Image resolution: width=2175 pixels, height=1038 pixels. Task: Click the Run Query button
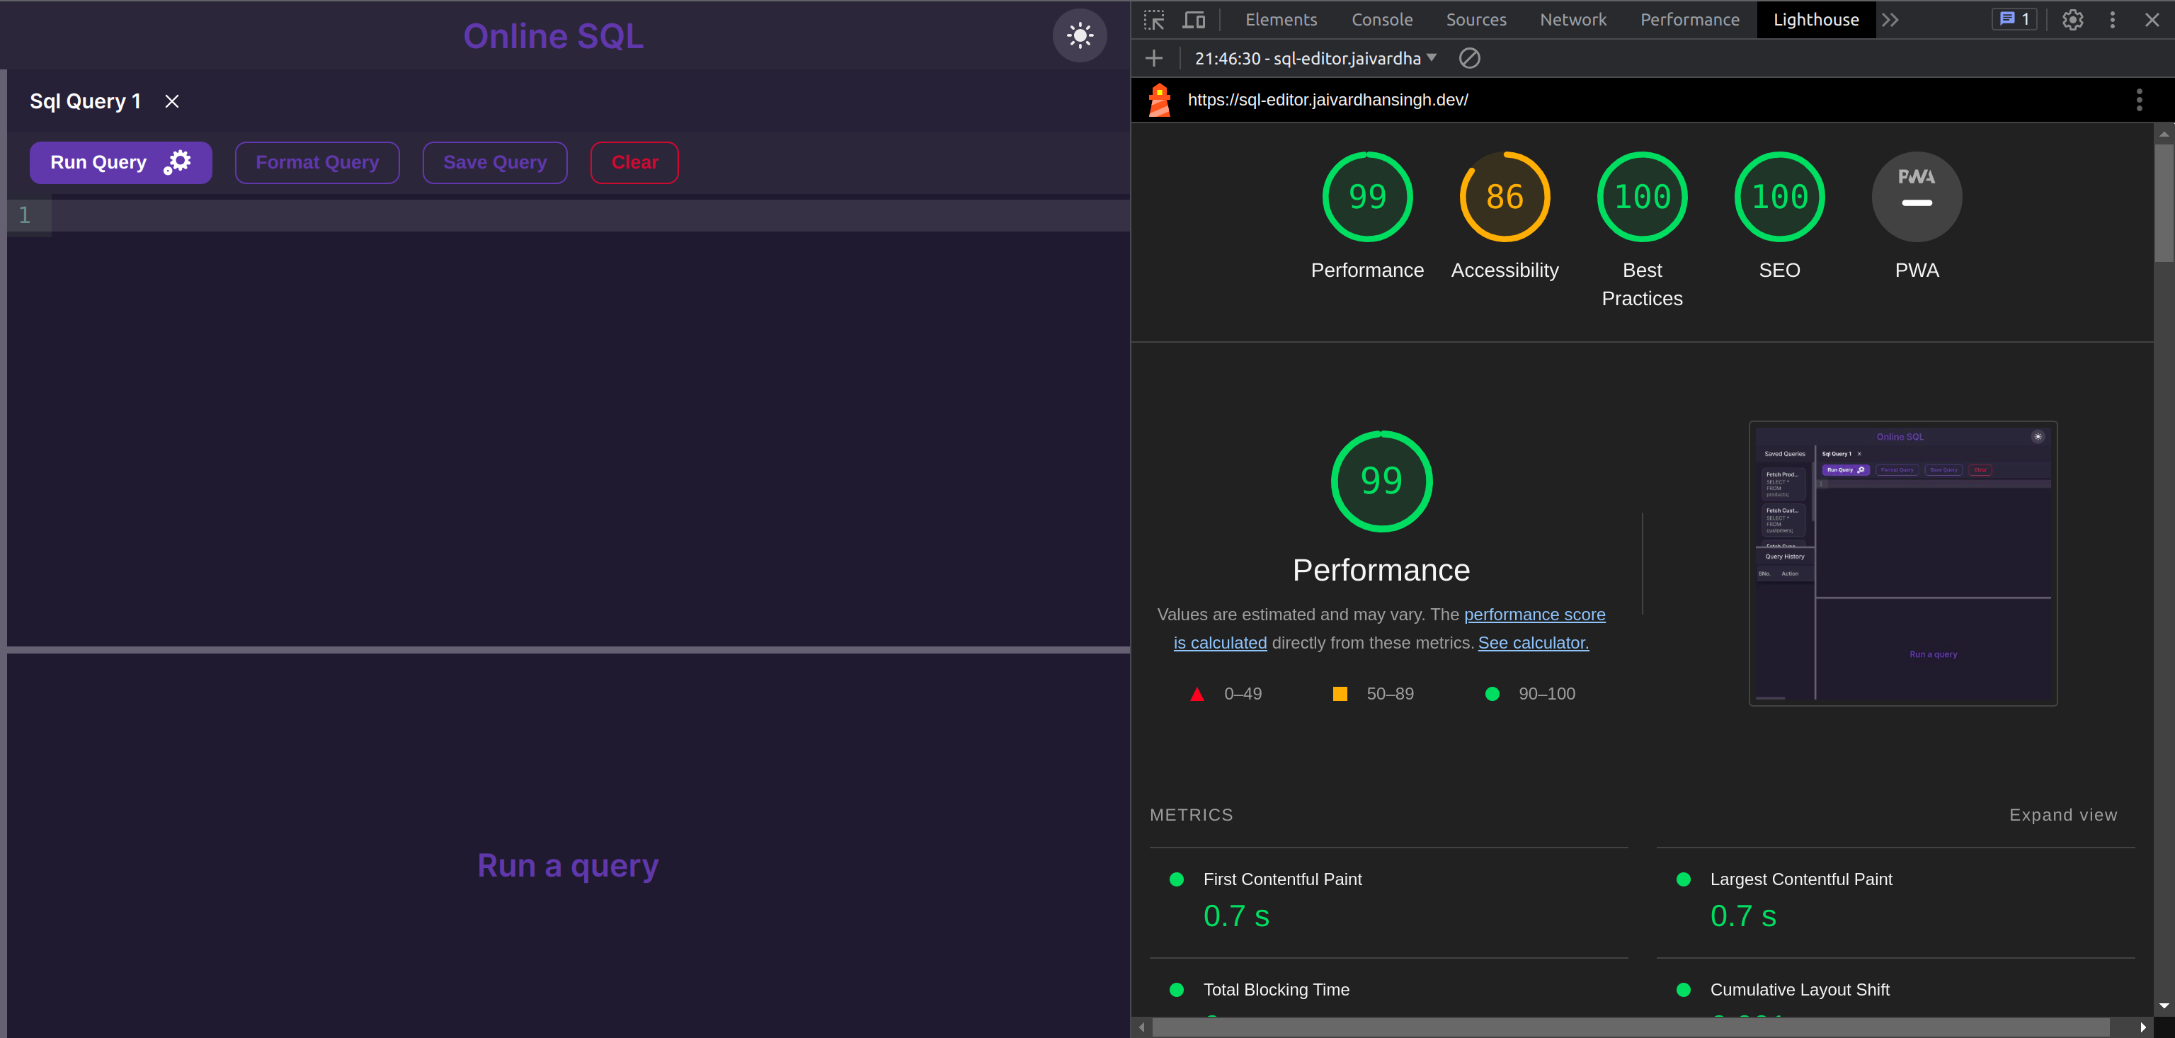(120, 162)
